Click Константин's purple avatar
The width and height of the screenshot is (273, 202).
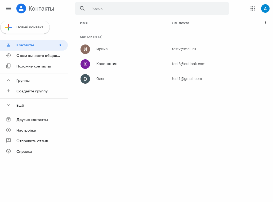(85, 64)
